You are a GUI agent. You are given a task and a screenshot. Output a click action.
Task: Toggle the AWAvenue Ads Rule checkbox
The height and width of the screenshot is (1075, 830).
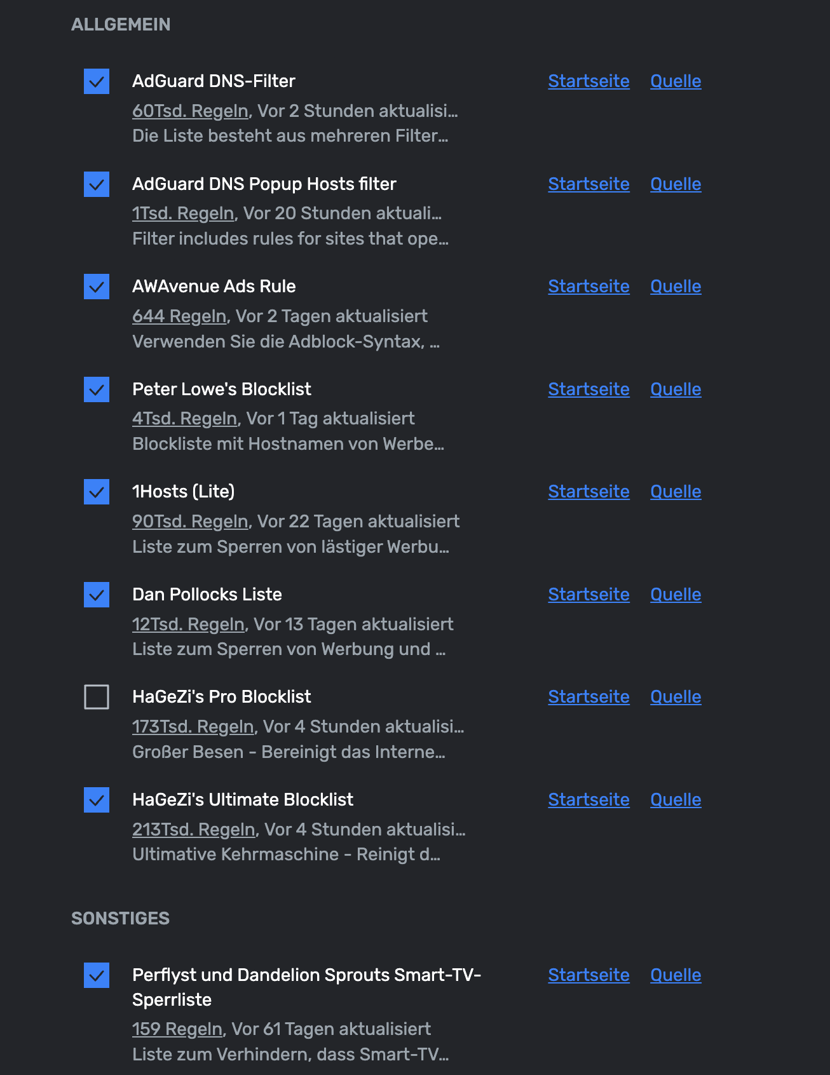pyautogui.click(x=97, y=287)
